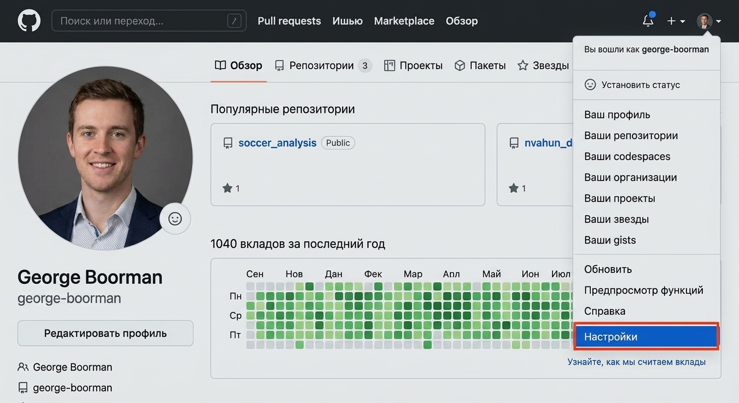This screenshot has height=403, width=739.
Task: Open the soccer_analysis repository link
Action: click(x=277, y=143)
